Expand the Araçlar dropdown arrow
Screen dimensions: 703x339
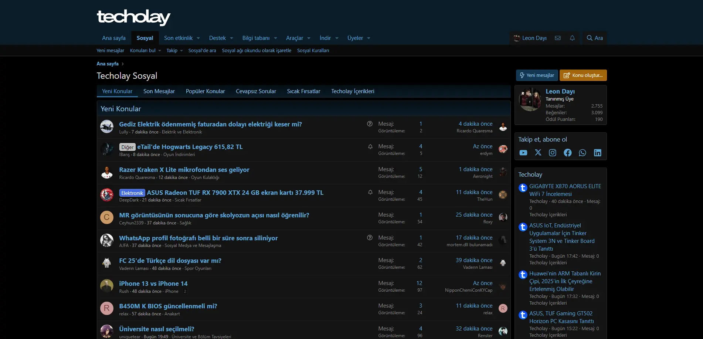click(x=309, y=38)
